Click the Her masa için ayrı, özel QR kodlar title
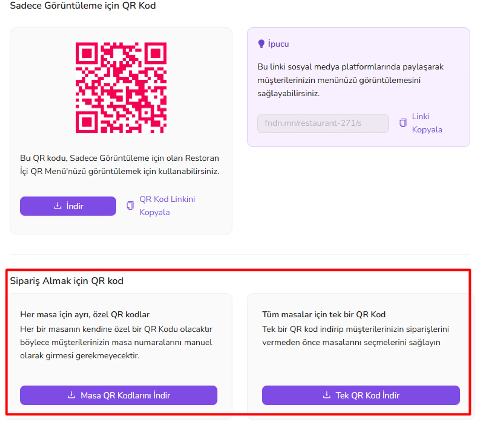Image resolution: width=484 pixels, height=432 pixels. point(85,314)
